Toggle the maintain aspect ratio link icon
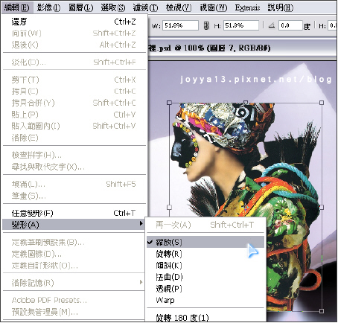Screen dimensions: 338x323 (205, 25)
